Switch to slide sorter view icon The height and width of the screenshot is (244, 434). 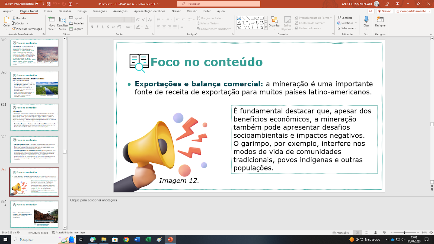tap(367, 233)
